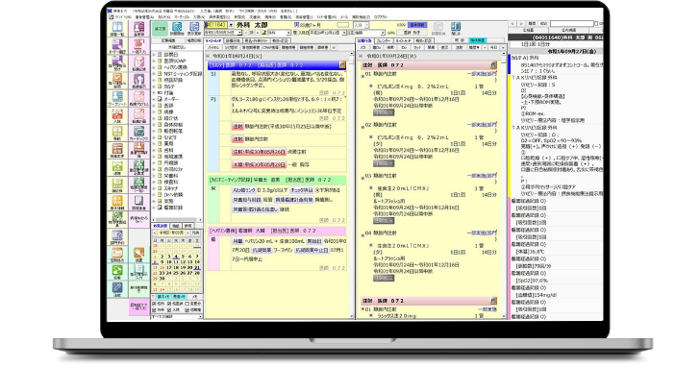
Task: Select the スキャナ tree item
Action: click(x=172, y=188)
